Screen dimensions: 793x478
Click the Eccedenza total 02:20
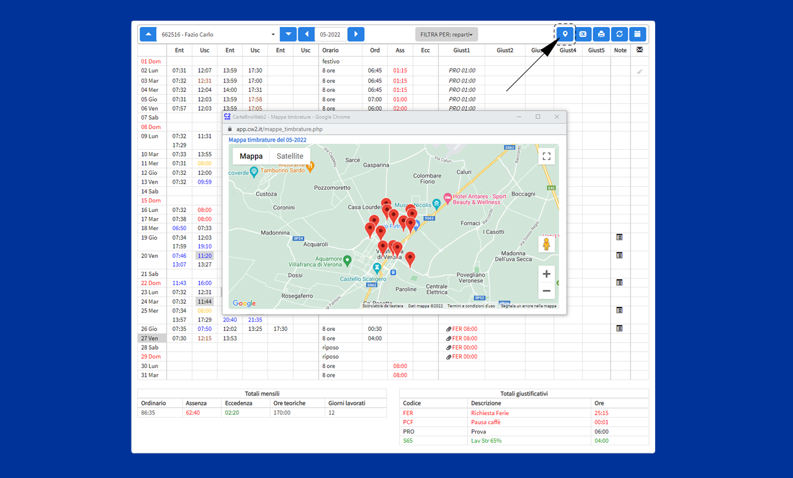pyautogui.click(x=233, y=413)
